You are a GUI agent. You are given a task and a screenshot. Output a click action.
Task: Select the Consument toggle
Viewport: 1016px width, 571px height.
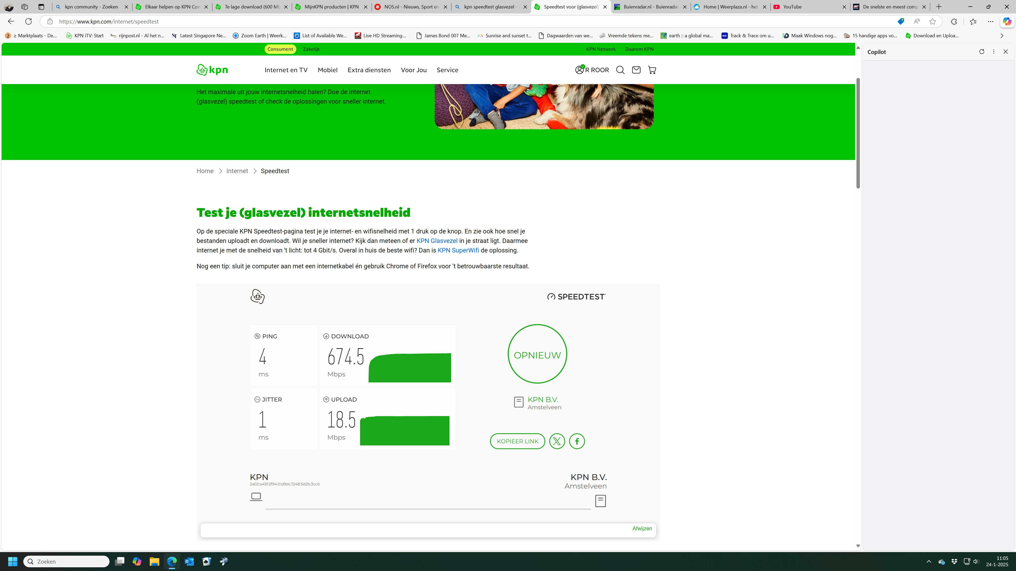pos(280,49)
